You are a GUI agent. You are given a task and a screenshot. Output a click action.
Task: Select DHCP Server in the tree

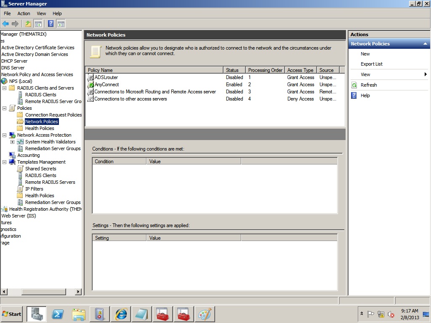[x=14, y=61]
